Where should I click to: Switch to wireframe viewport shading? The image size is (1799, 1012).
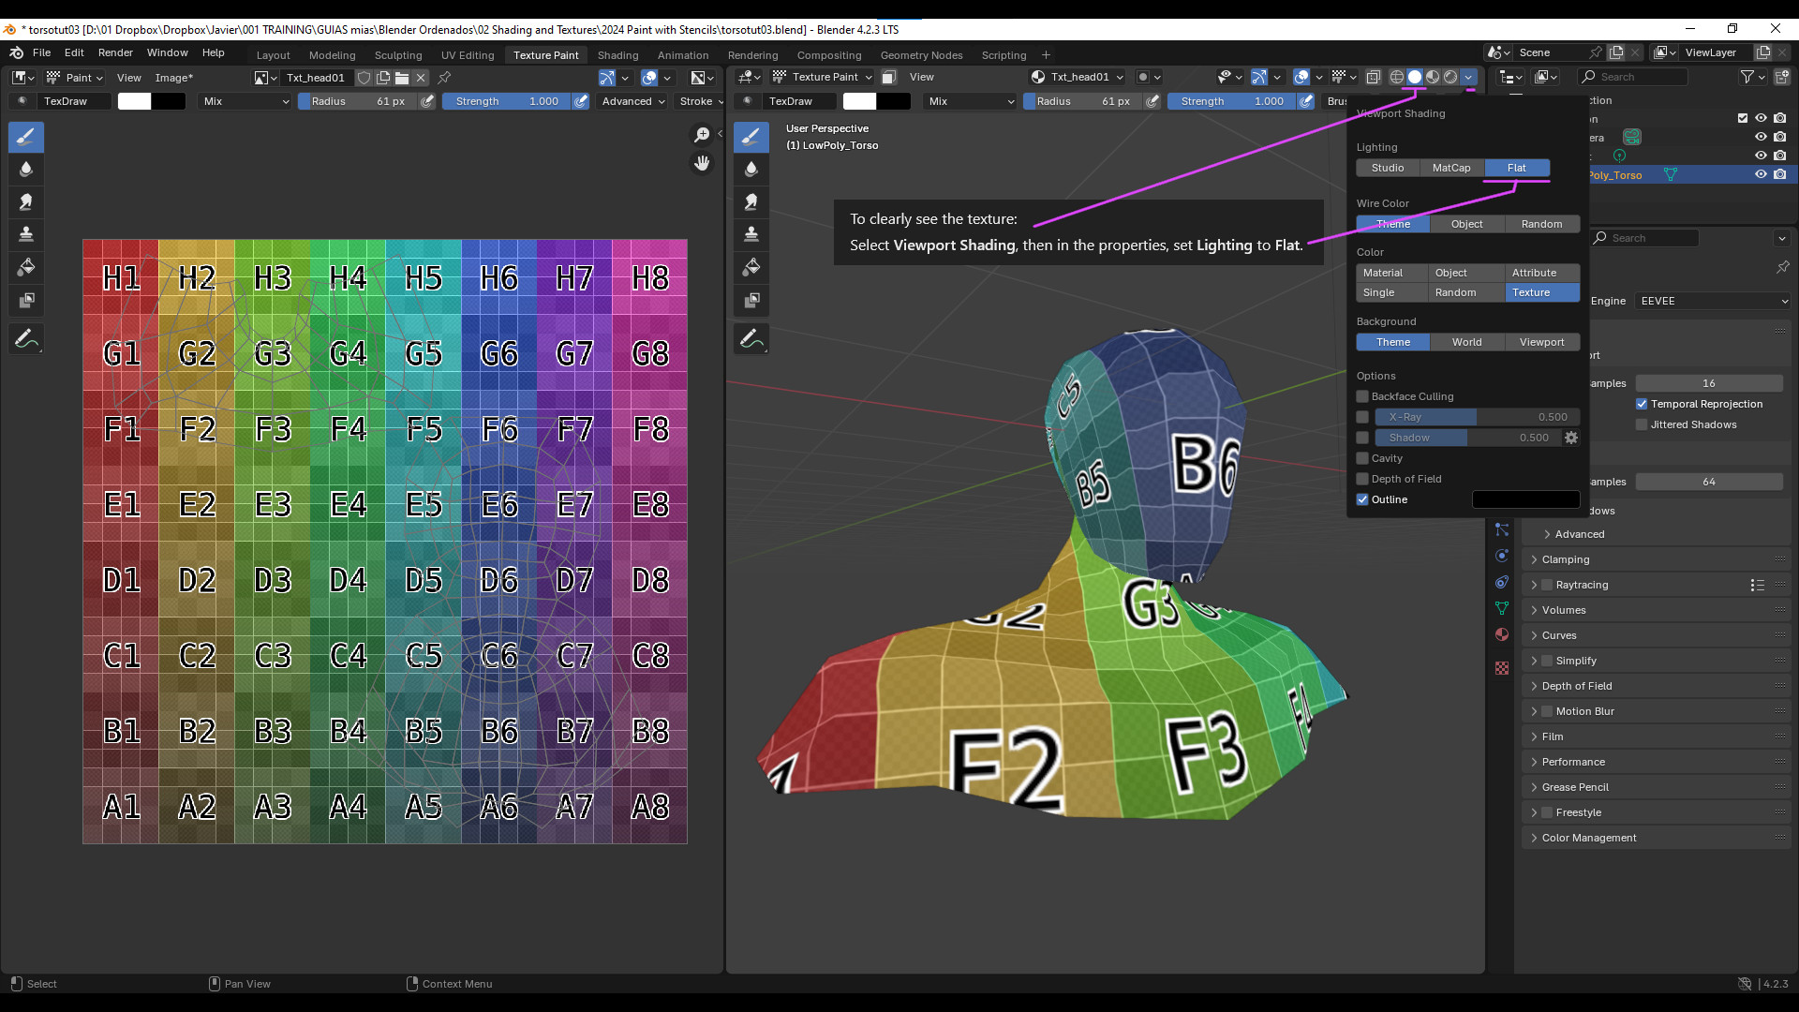[x=1397, y=77]
